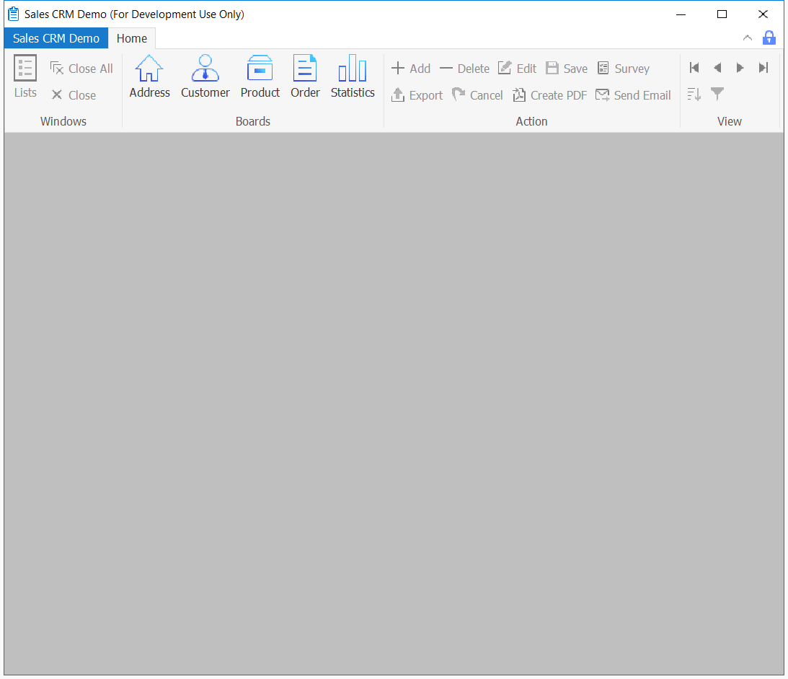
Task: Click the Close All windows button
Action: click(81, 69)
